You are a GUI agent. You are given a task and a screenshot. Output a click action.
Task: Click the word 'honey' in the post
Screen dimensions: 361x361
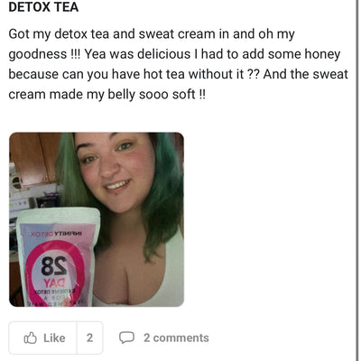point(322,54)
